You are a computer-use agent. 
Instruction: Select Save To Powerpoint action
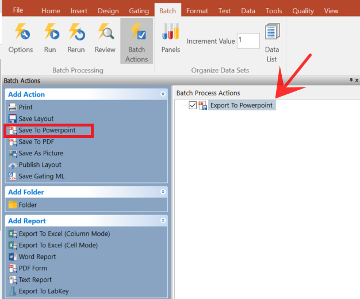(x=47, y=131)
